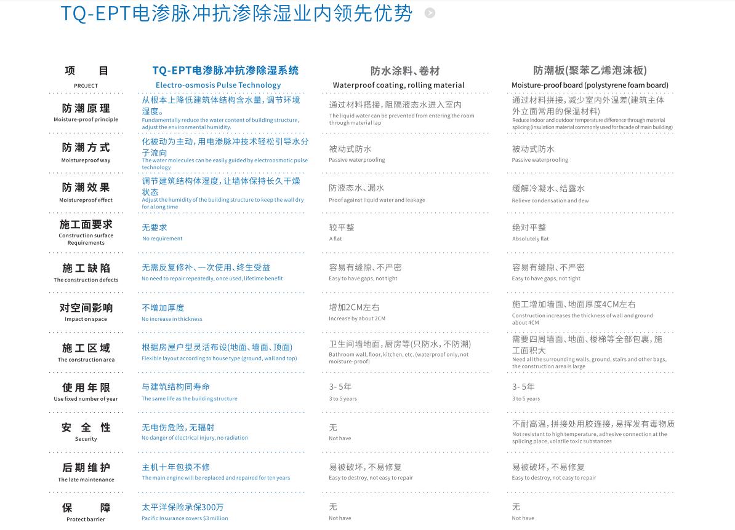The image size is (735, 530).
Task: Click 'Moistureproof way' label
Action: (x=86, y=160)
